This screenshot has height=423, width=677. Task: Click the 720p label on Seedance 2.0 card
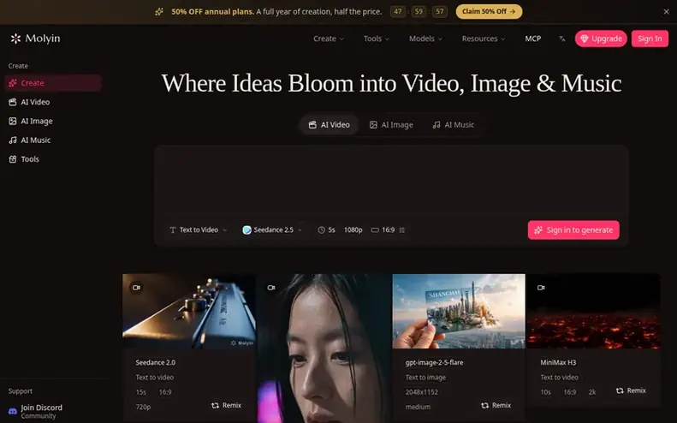(143, 407)
